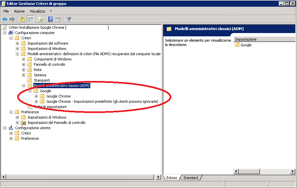This screenshot has width=297, height=188.
Task: Expand Impostazioni del software
Action: (18, 44)
